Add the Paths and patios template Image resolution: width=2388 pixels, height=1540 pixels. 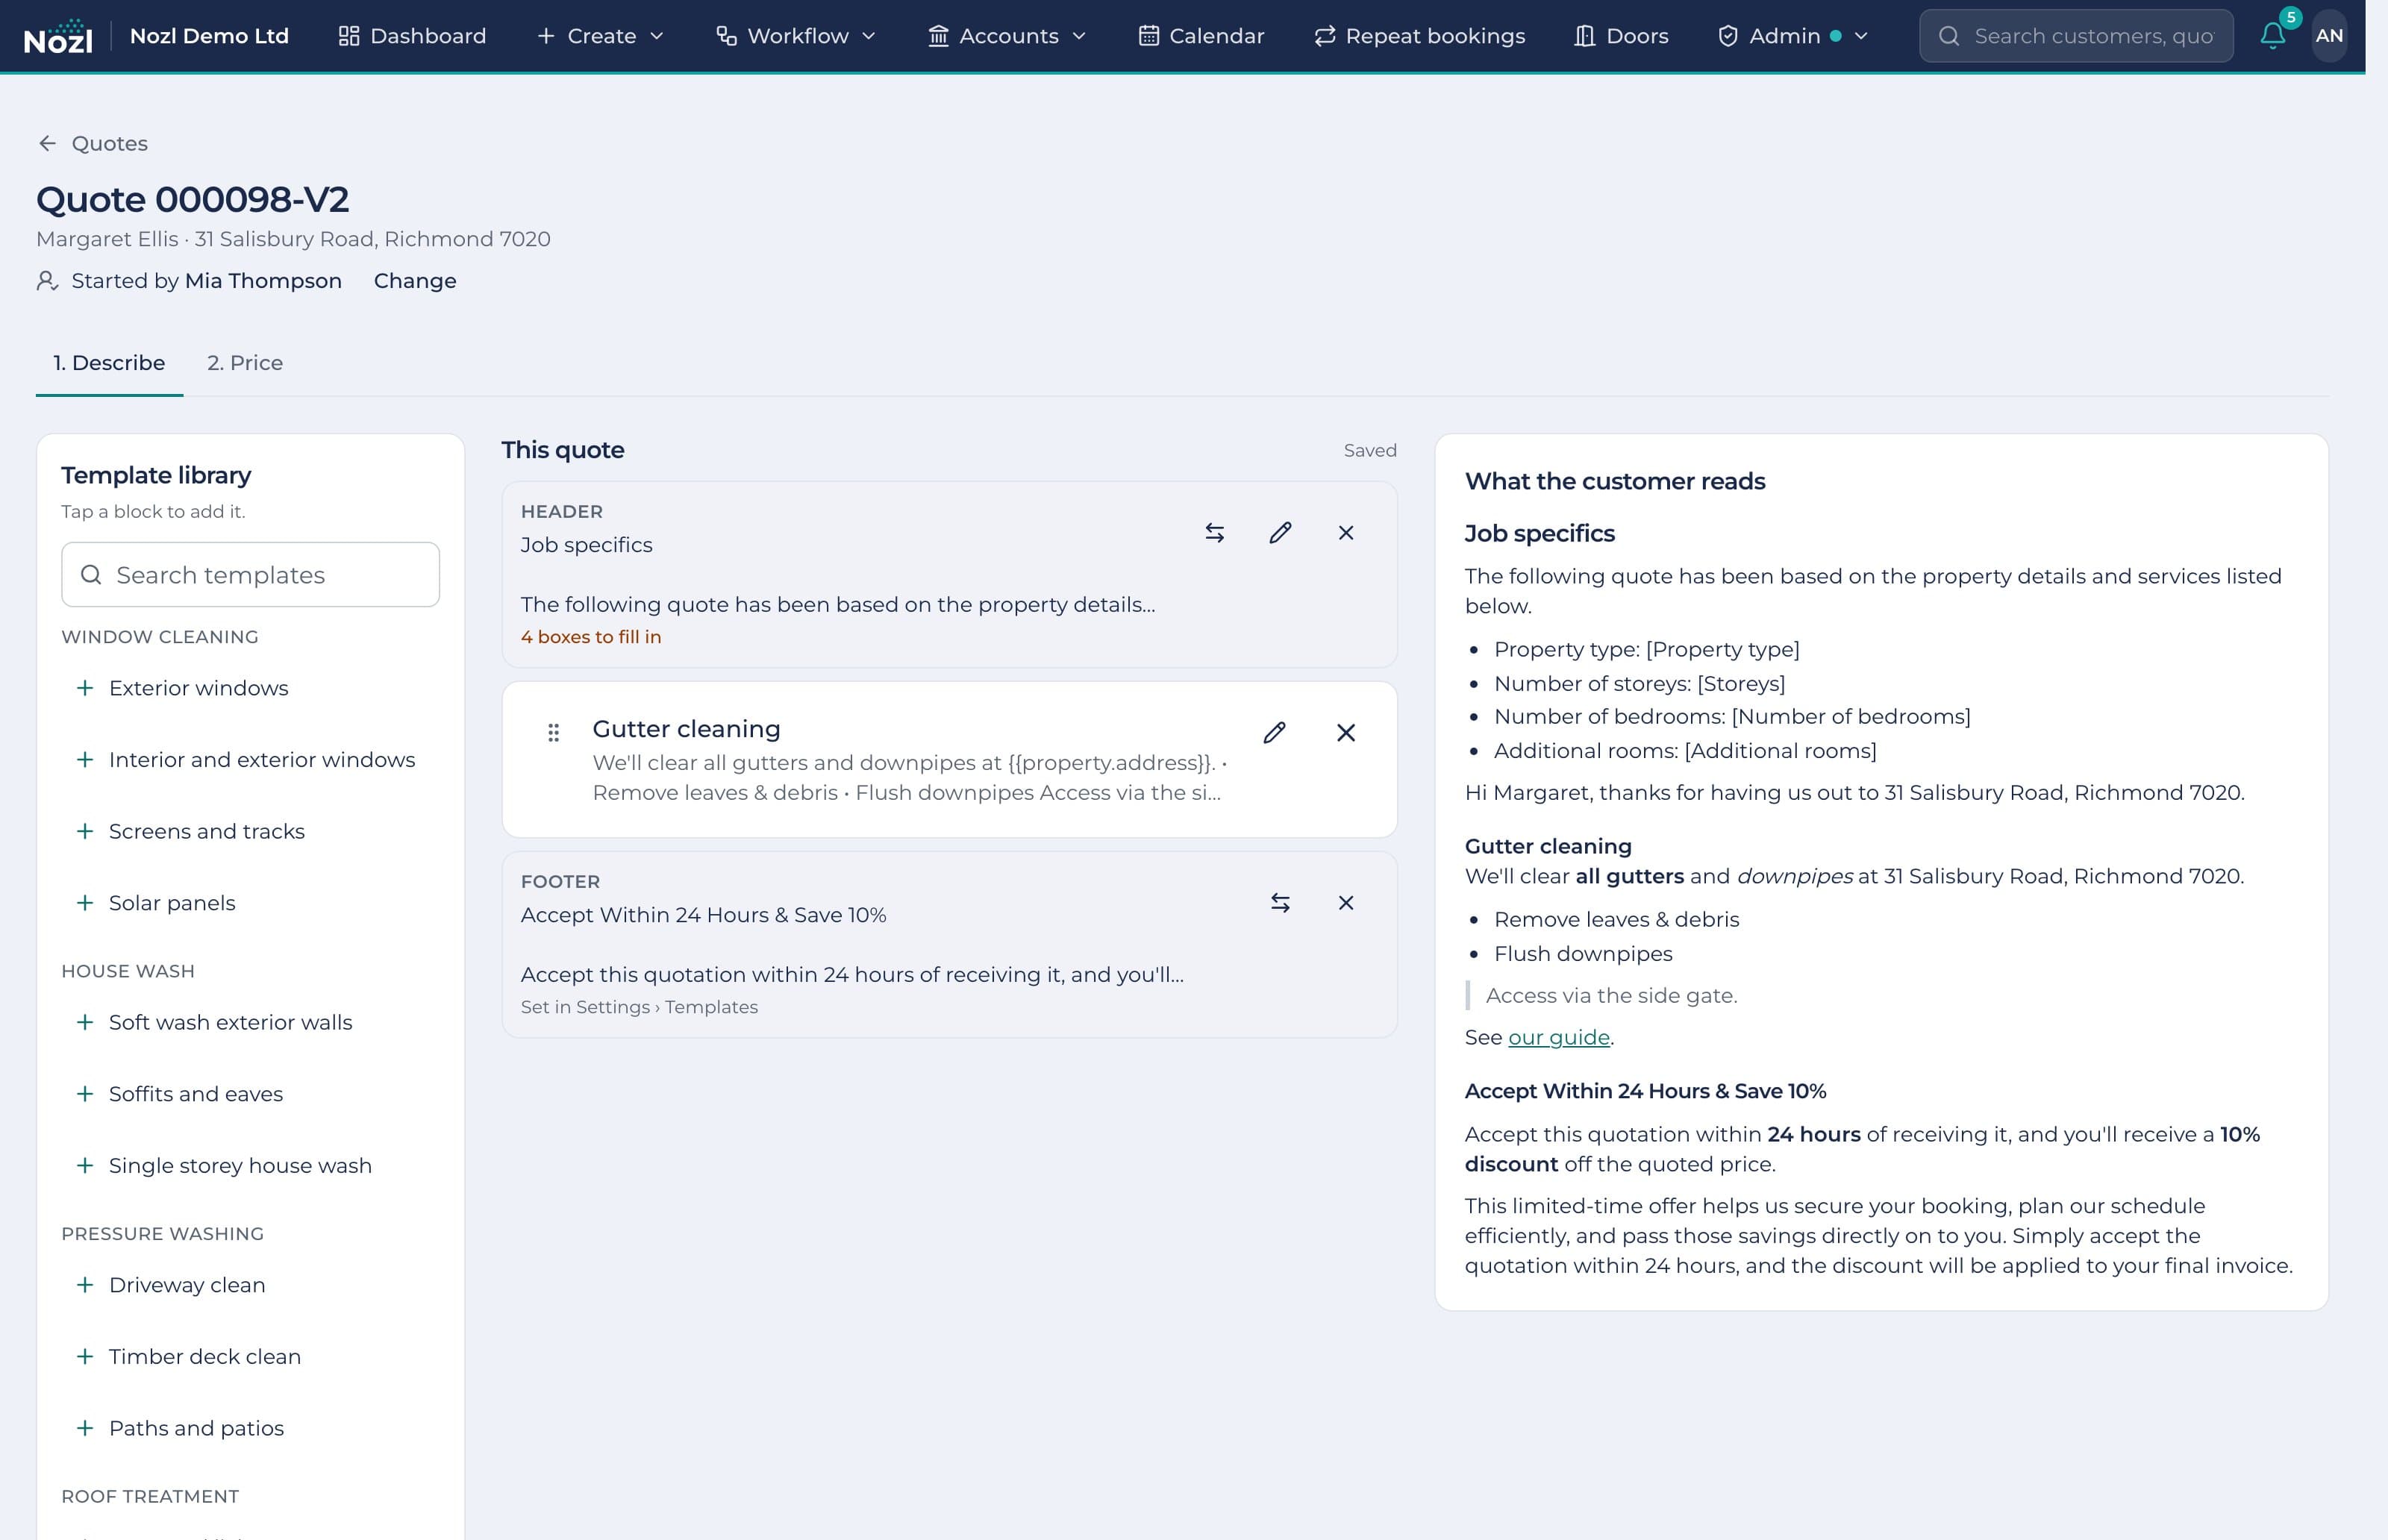250,1428
